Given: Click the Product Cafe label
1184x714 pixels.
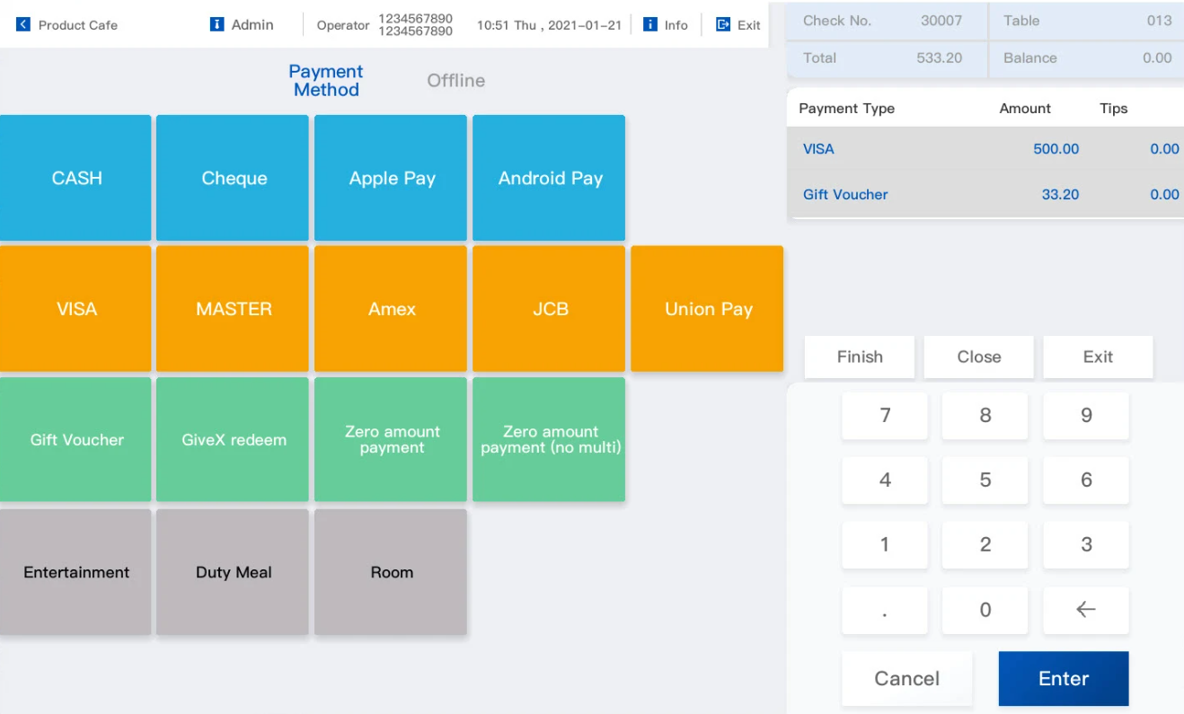Looking at the screenshot, I should click(x=78, y=25).
